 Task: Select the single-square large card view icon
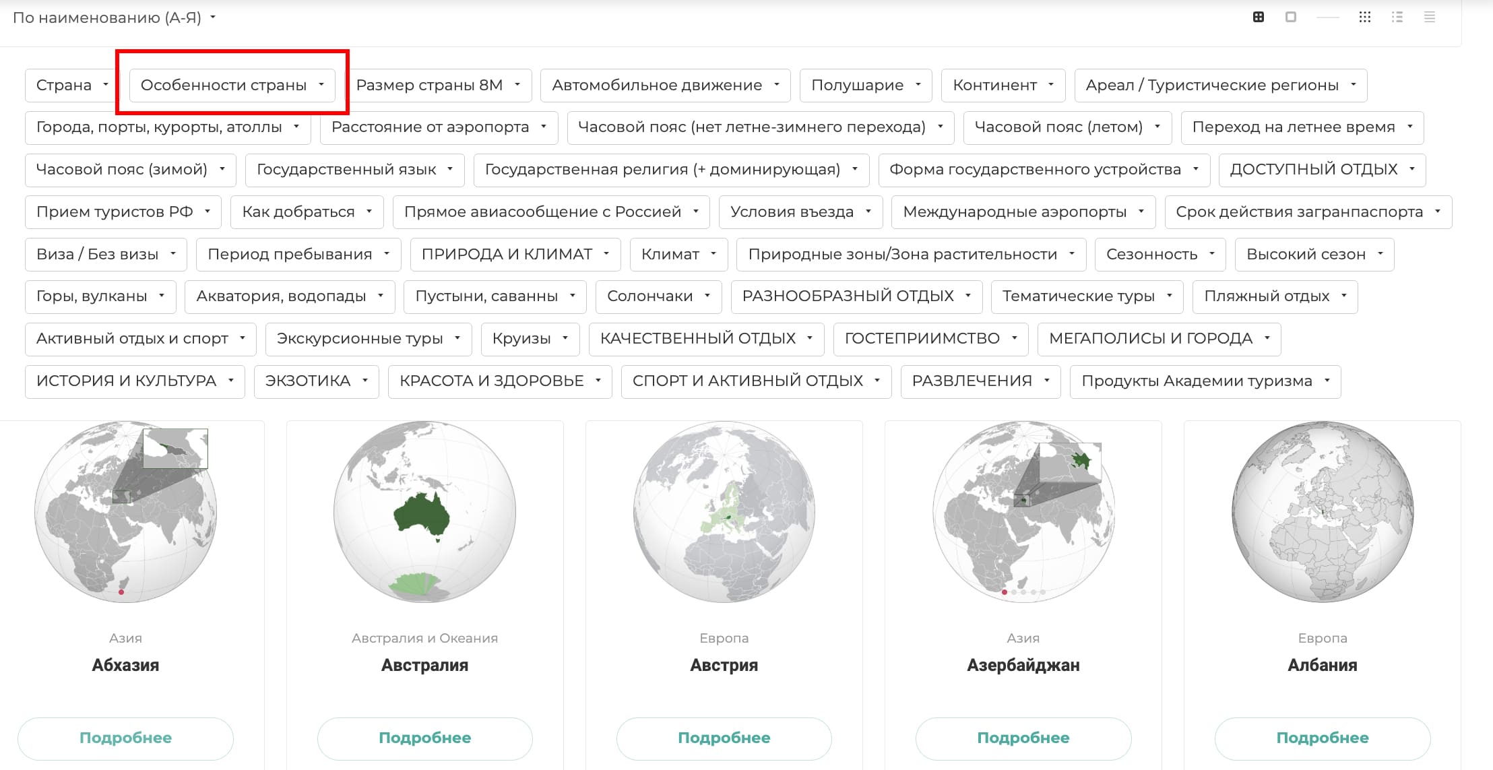(1290, 18)
